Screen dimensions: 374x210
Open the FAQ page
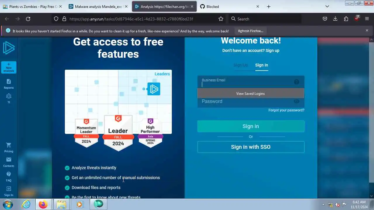[x=9, y=177]
